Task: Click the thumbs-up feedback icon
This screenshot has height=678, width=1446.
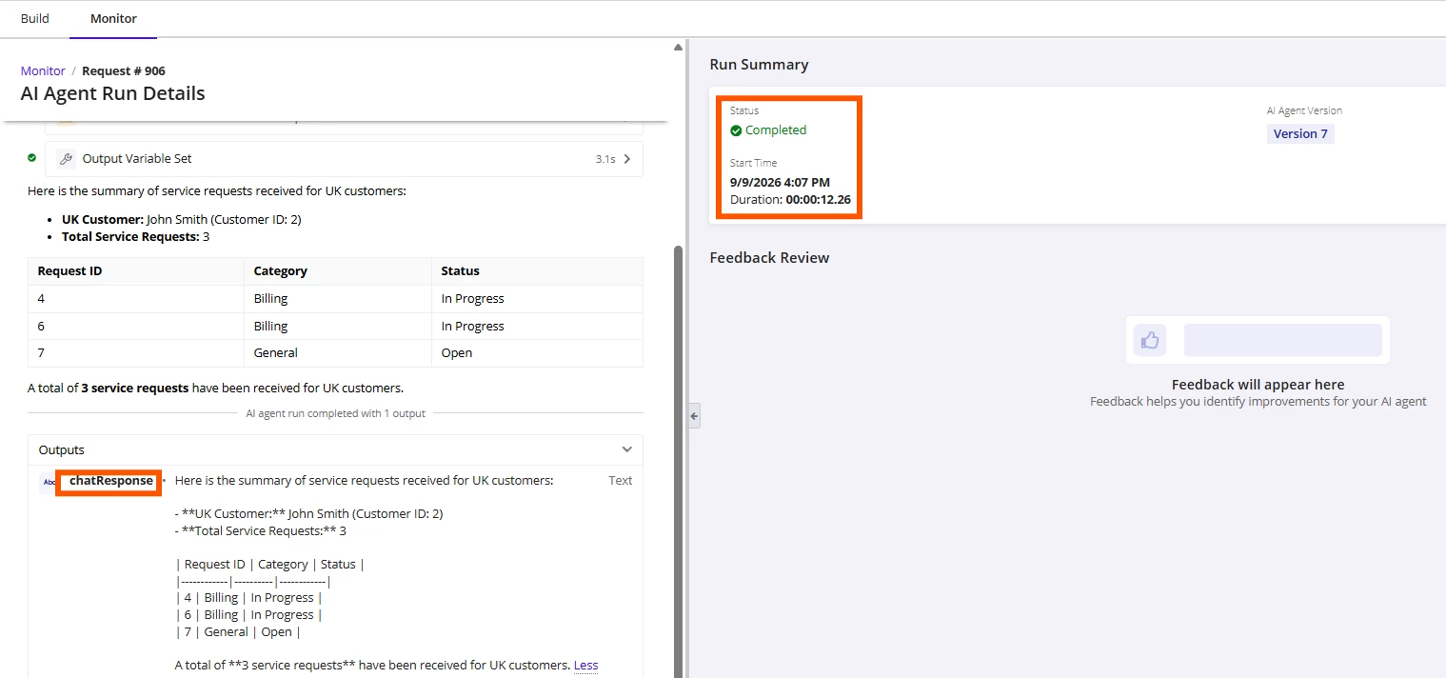Action: 1150,340
